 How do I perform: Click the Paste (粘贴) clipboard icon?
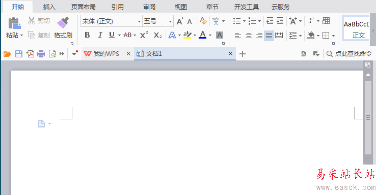14,23
